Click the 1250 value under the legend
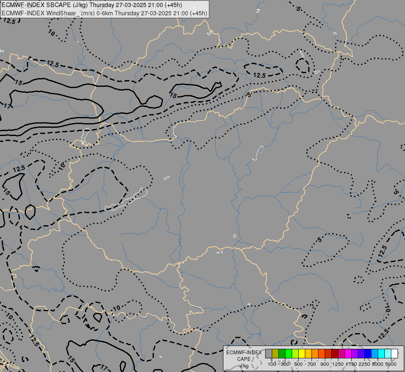The image size is (405, 372). tap(338, 364)
